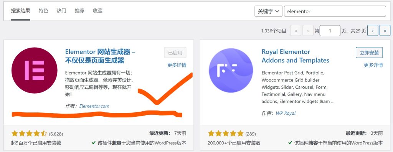Open 更多详情 link for Elementor

pyautogui.click(x=177, y=65)
